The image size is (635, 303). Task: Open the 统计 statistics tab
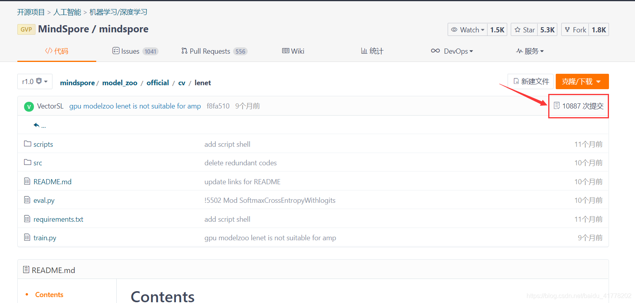pos(372,51)
